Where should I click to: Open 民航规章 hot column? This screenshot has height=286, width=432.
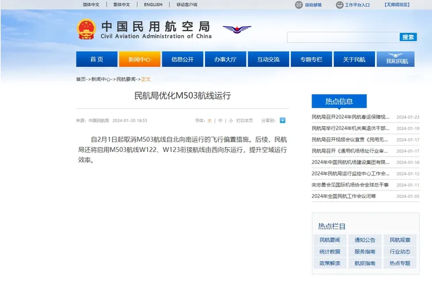pyautogui.click(x=400, y=240)
